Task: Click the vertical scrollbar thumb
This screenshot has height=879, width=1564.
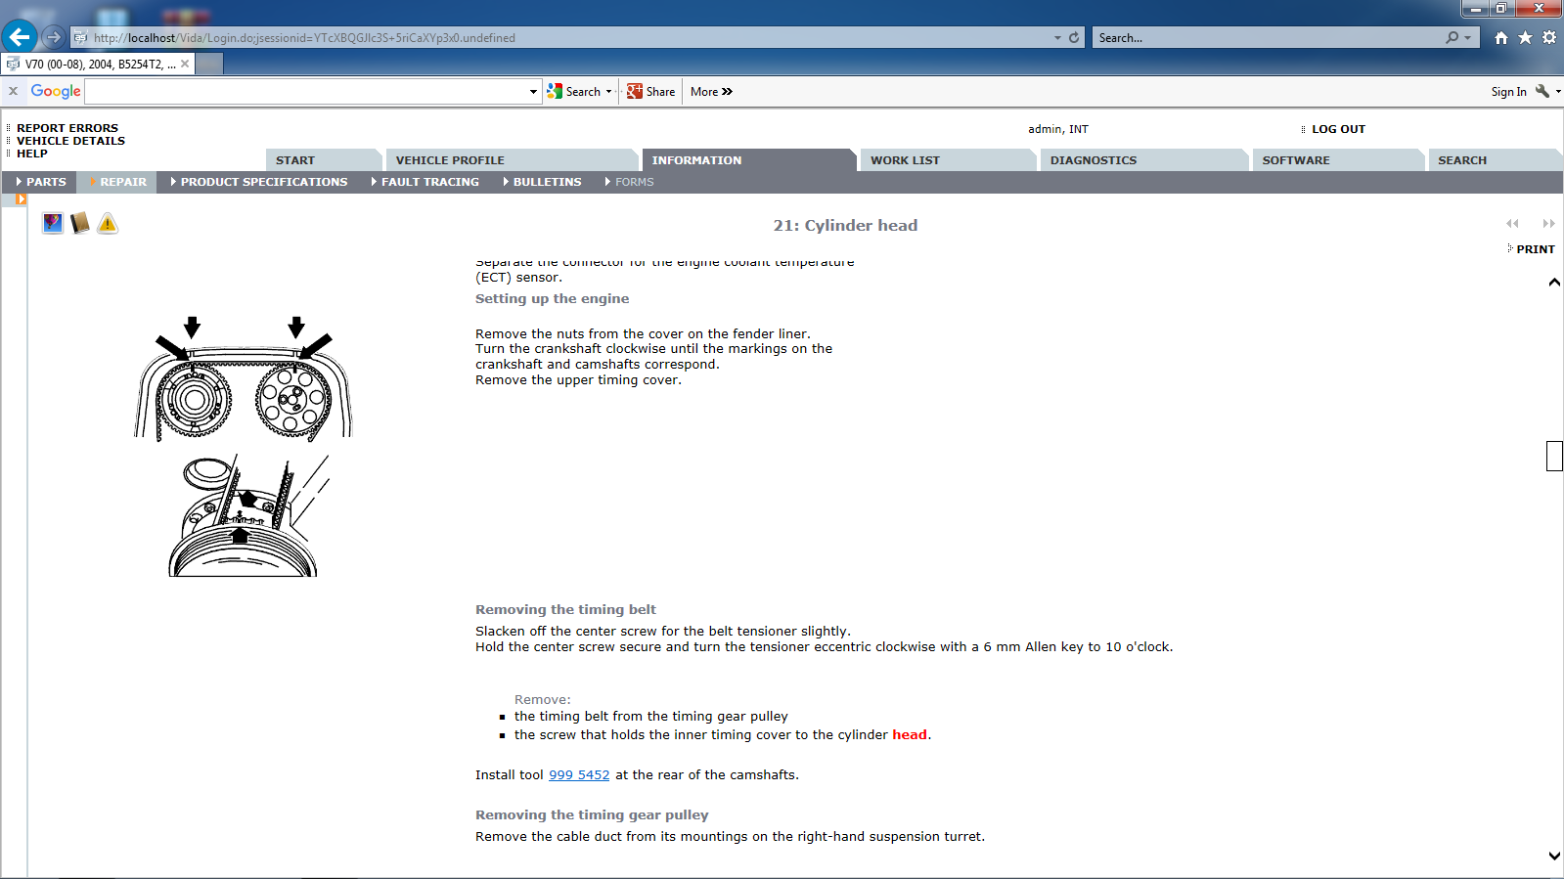Action: 1554,456
